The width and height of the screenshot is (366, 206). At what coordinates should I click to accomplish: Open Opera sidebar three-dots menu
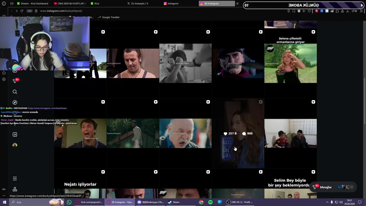click(4, 196)
